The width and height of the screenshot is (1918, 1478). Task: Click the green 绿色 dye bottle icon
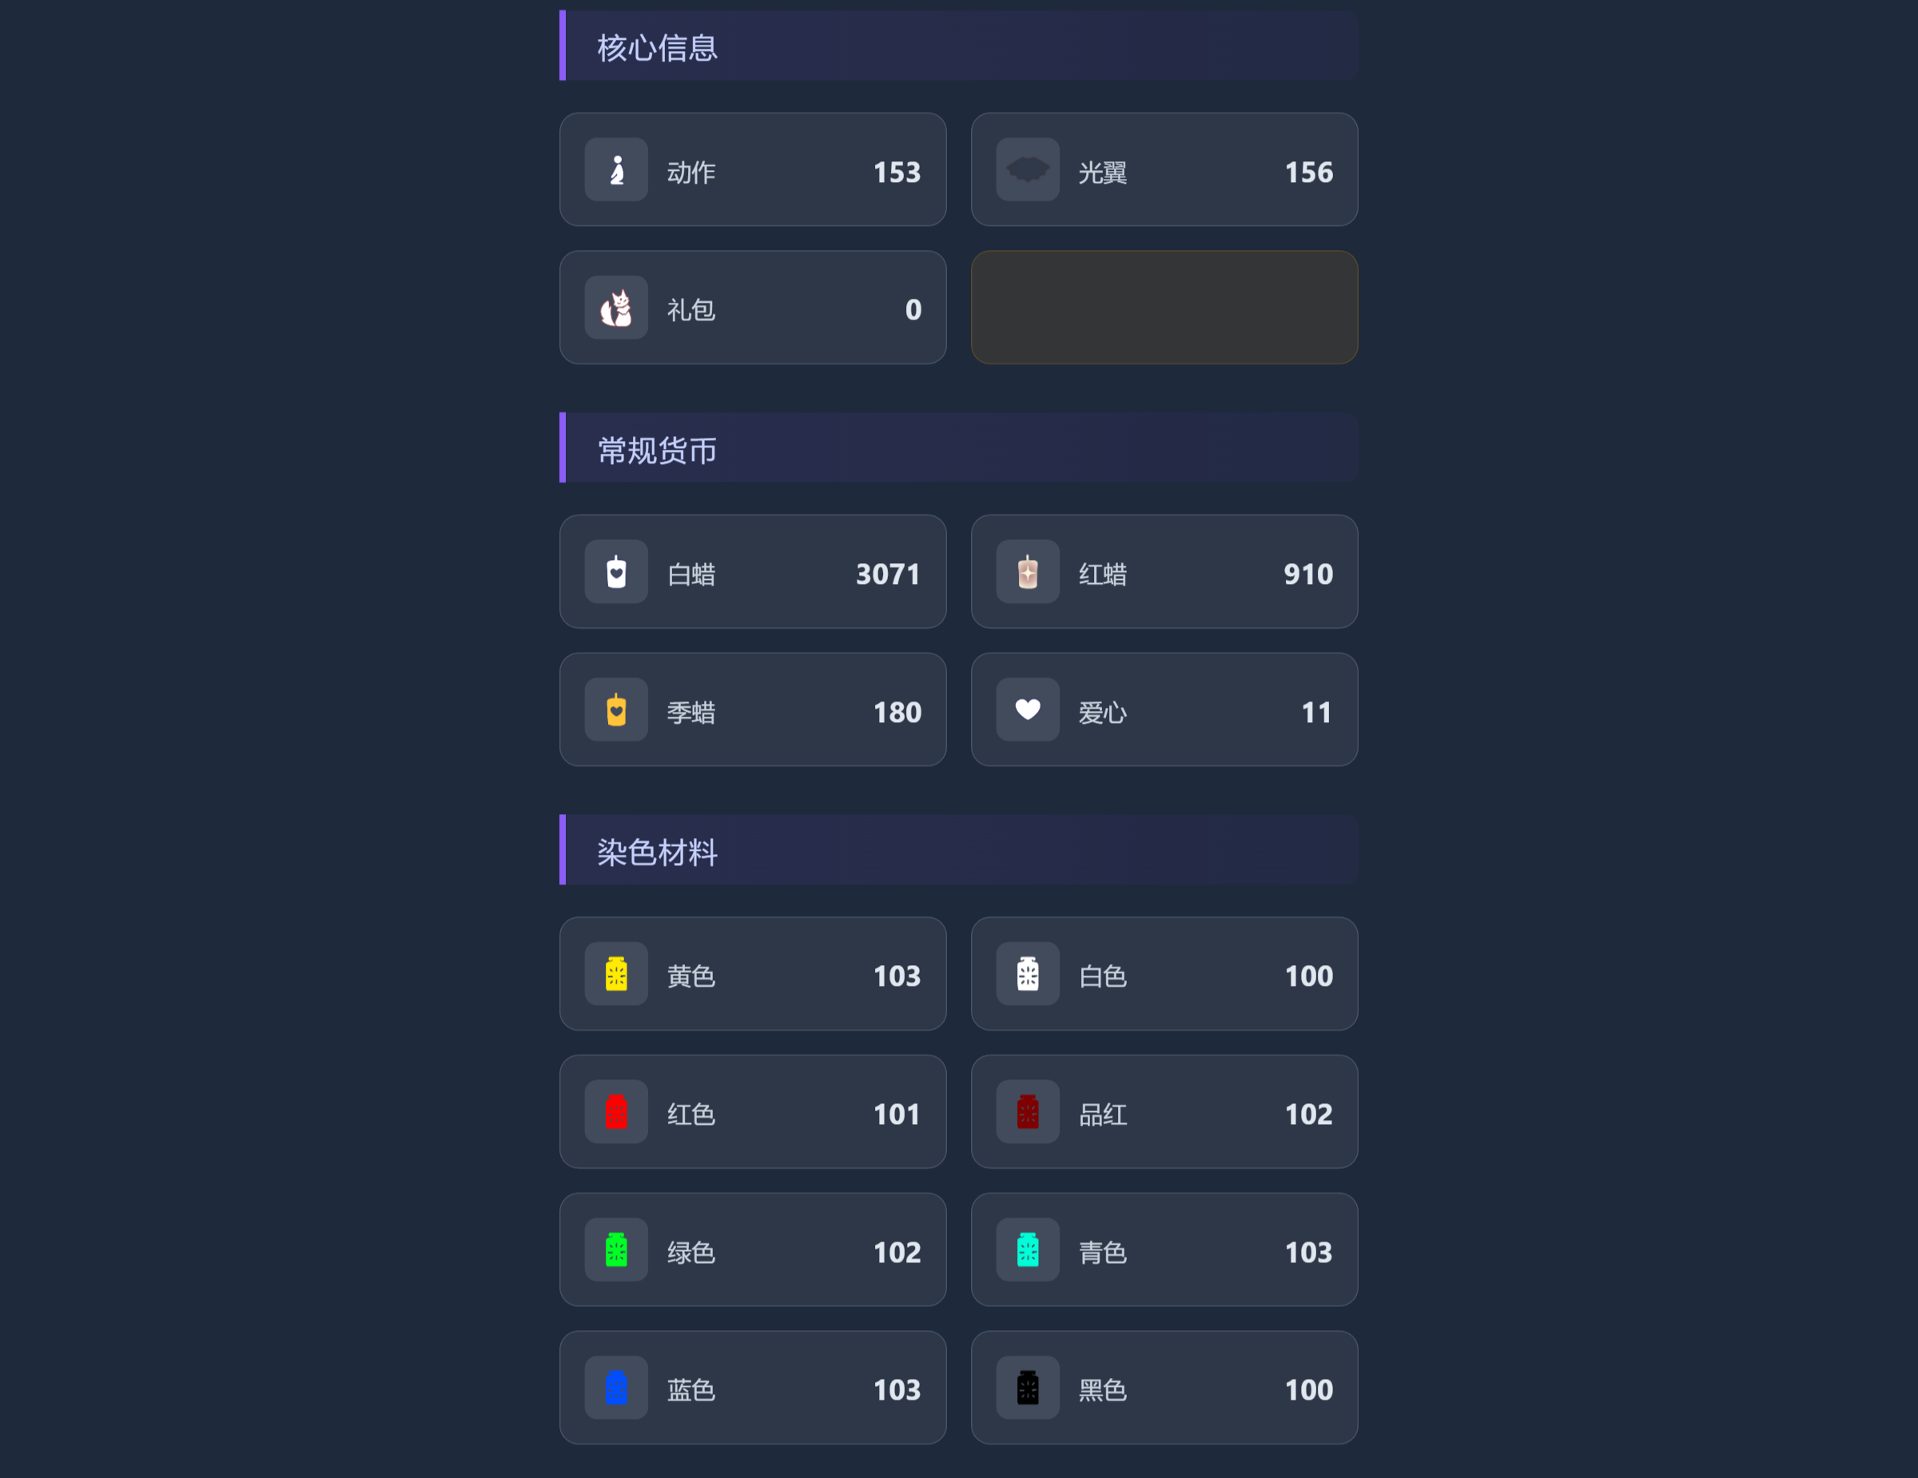[616, 1250]
